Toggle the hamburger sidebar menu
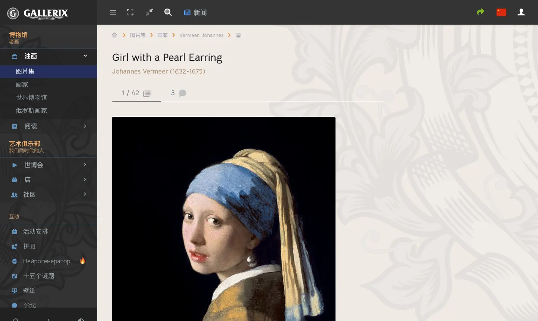 (113, 13)
